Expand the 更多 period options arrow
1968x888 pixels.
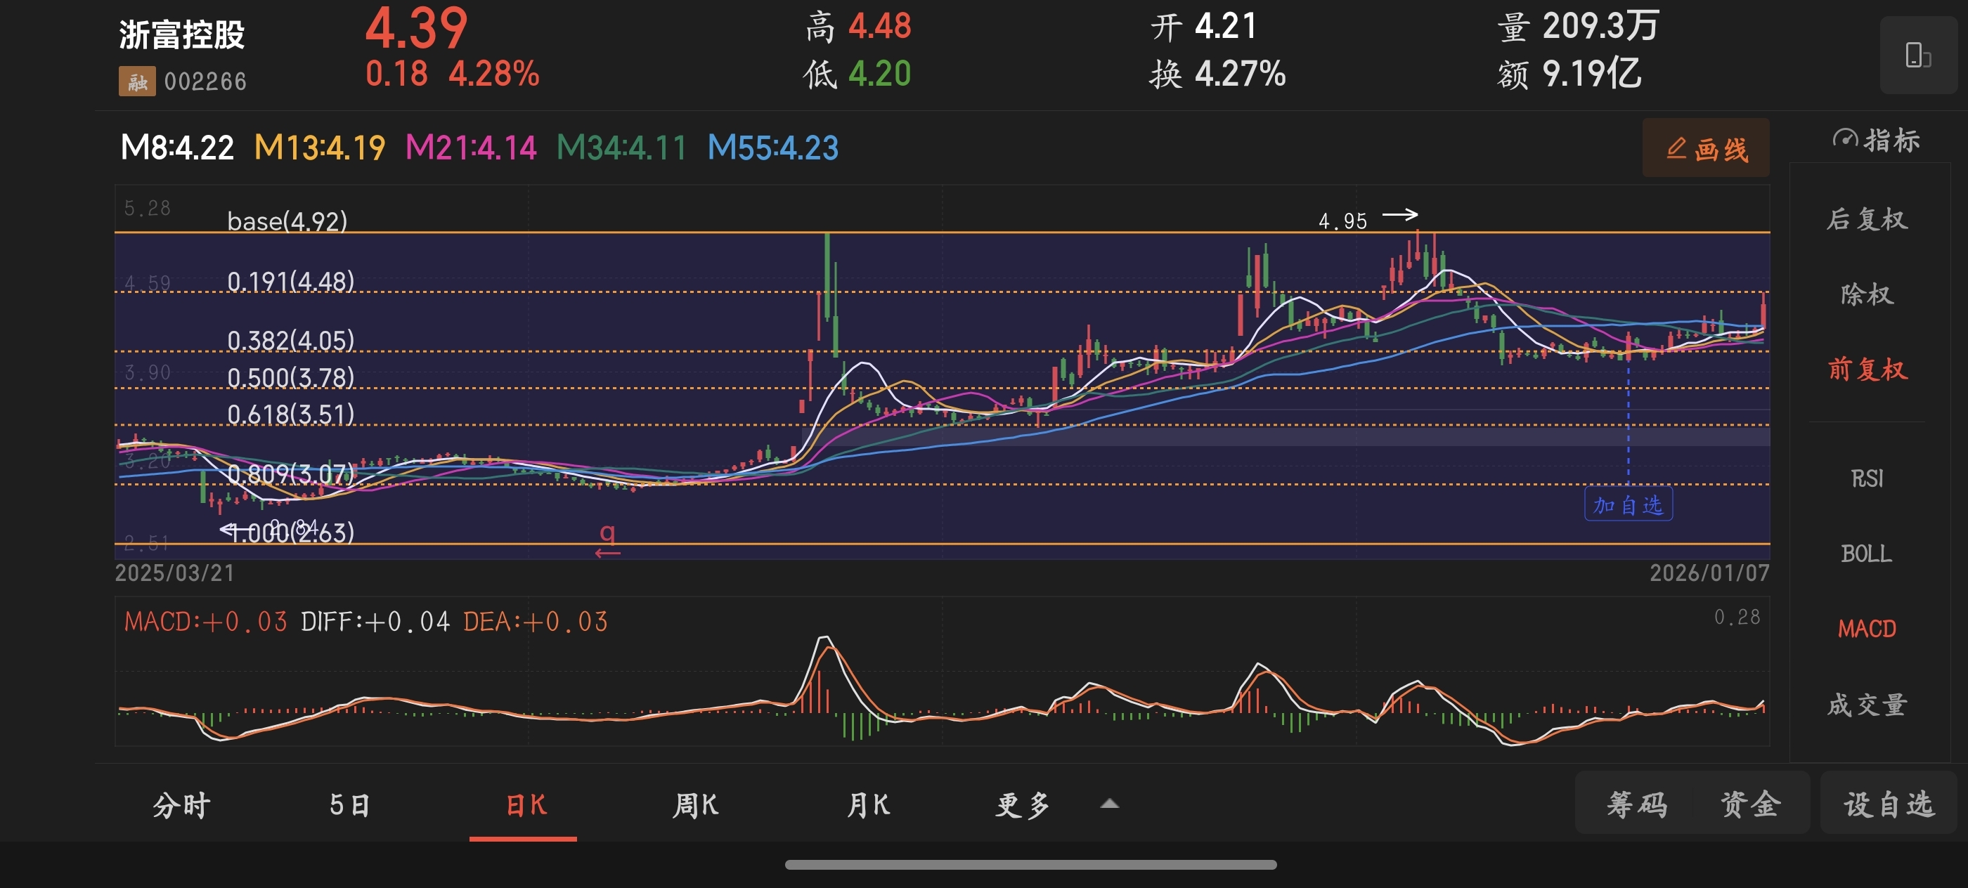(1109, 803)
